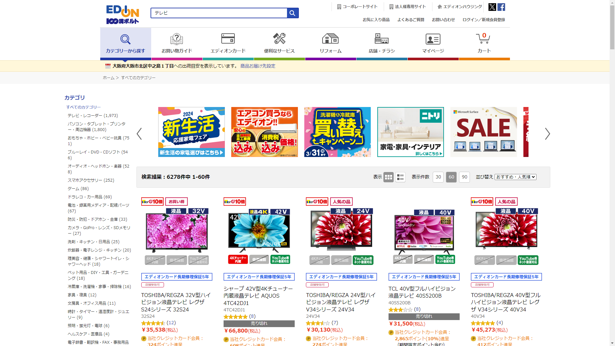Select テレビ・レコーダー category in sidebar
This screenshot has width=615, height=346.
[93, 116]
